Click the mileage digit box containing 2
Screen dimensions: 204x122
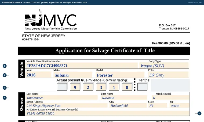(x=88, y=87)
